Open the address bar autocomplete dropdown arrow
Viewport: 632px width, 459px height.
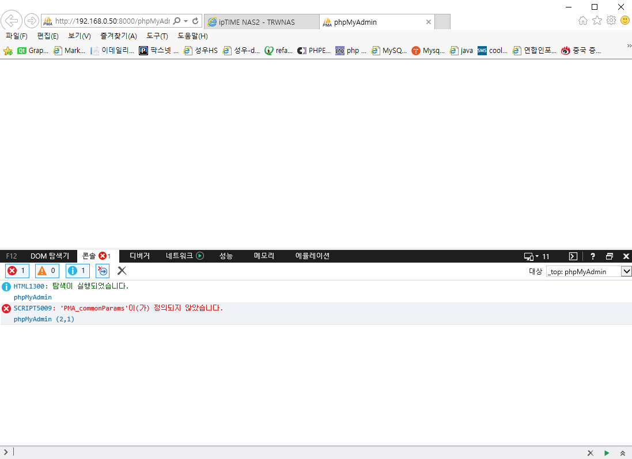(x=186, y=21)
